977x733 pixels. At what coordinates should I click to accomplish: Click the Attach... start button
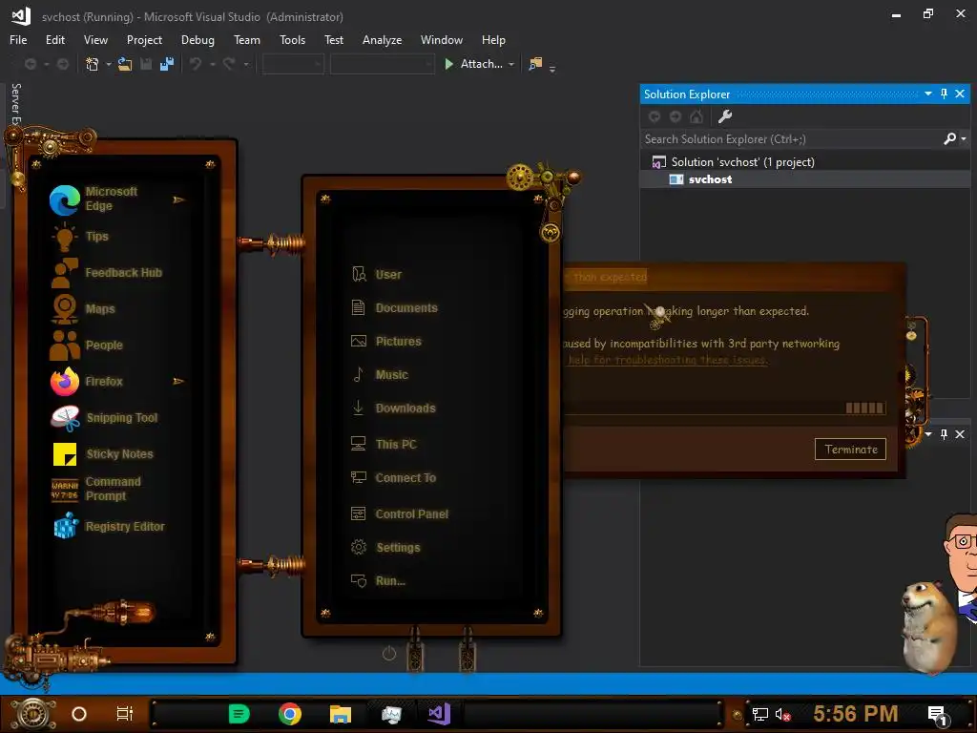pyautogui.click(x=473, y=64)
